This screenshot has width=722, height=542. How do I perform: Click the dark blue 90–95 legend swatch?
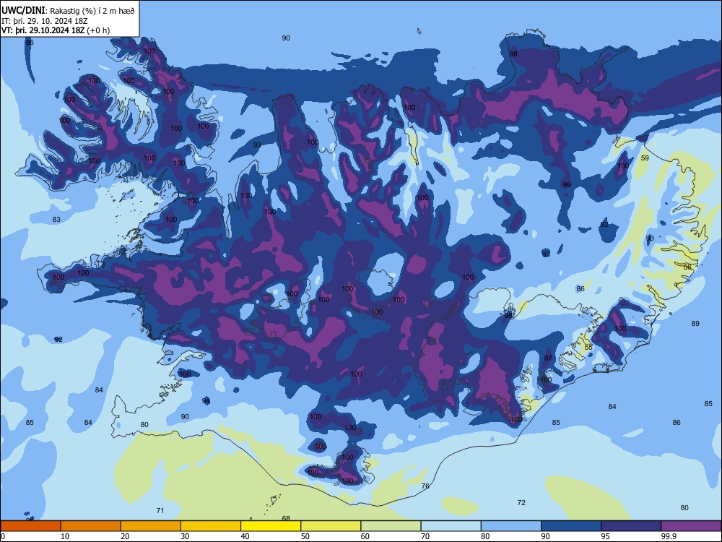(571, 526)
